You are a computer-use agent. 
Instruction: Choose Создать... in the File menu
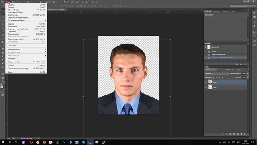coord(26,5)
